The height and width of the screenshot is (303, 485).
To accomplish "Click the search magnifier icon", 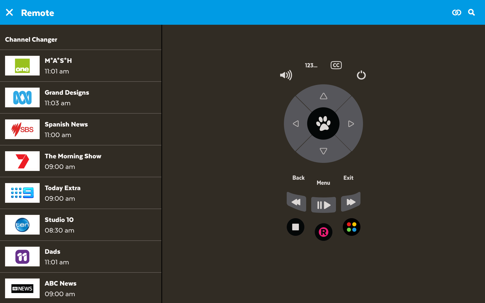I will click(x=471, y=12).
